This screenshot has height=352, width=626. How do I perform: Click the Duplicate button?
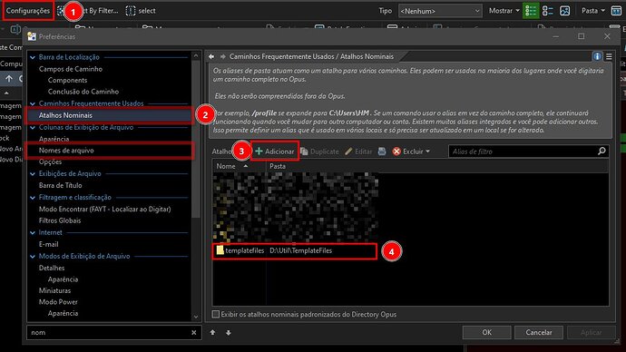(319, 152)
